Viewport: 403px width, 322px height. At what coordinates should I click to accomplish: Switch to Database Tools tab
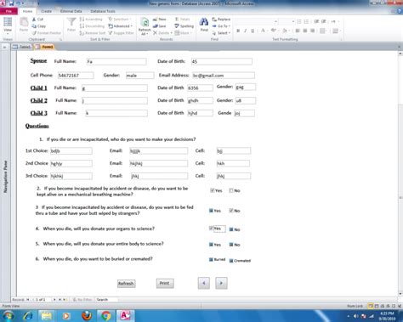click(x=103, y=11)
